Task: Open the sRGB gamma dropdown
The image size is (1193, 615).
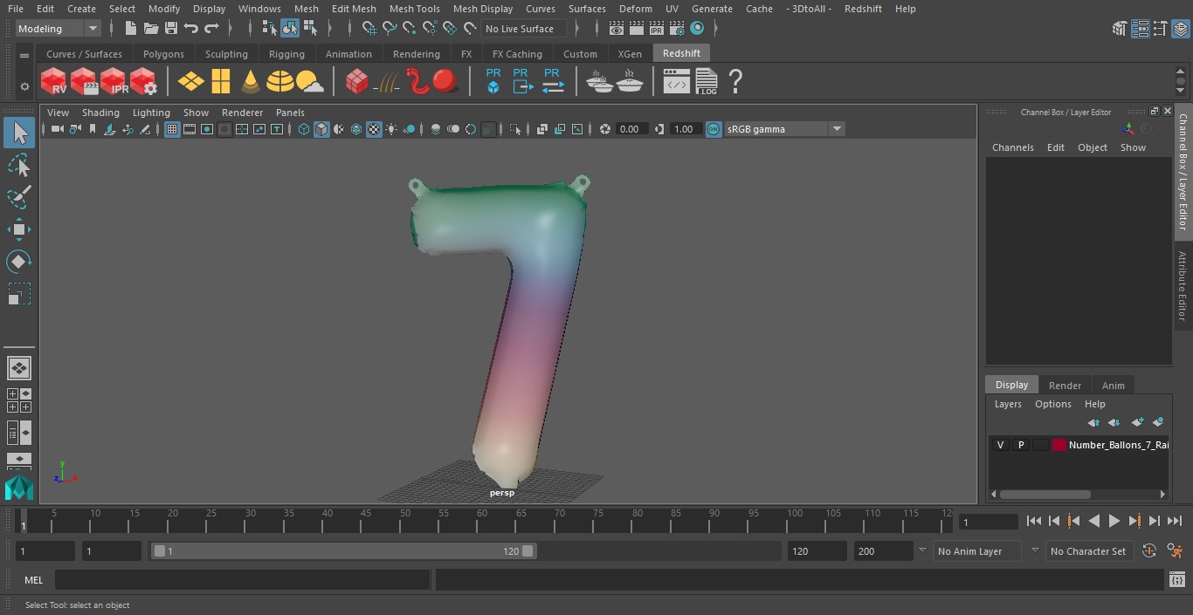Action: pos(783,129)
